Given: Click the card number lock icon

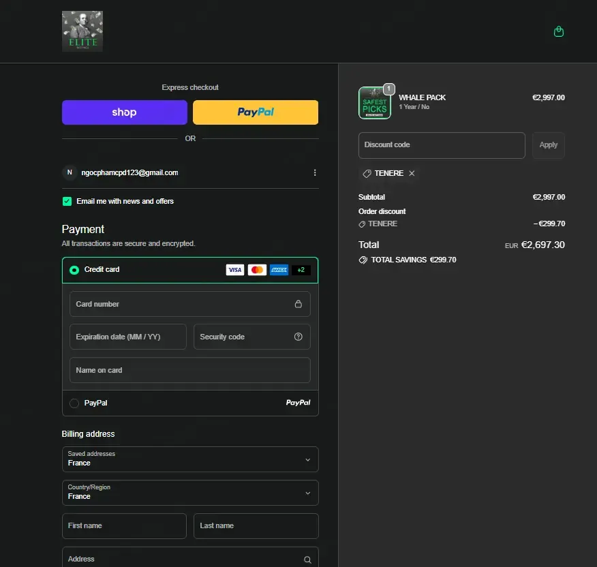Looking at the screenshot, I should coord(298,304).
